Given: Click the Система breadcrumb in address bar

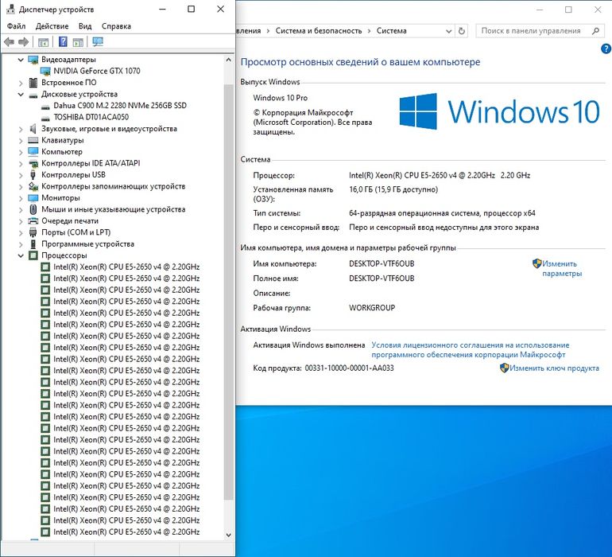Looking at the screenshot, I should 392,31.
